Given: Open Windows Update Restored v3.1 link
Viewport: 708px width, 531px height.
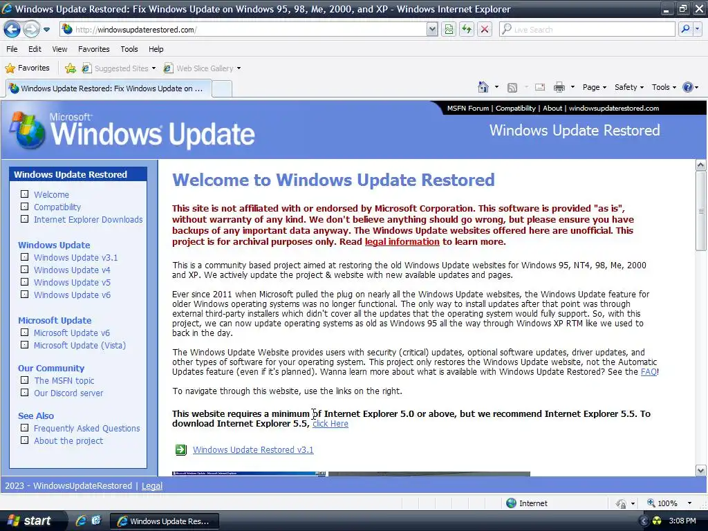Looking at the screenshot, I should [253, 449].
